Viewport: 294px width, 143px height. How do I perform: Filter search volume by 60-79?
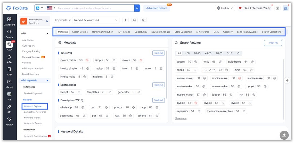pos(197,53)
